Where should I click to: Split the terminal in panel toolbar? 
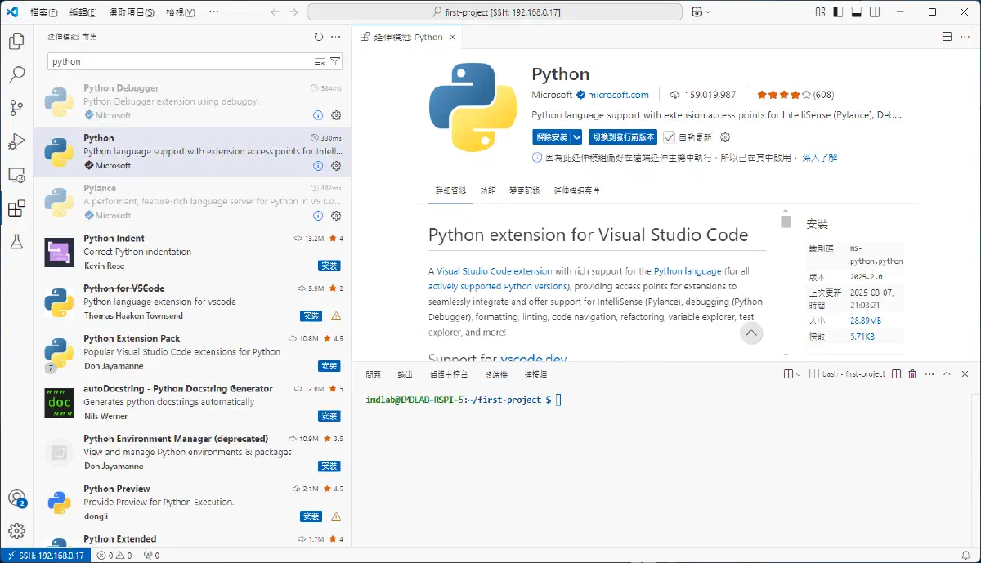tap(897, 373)
